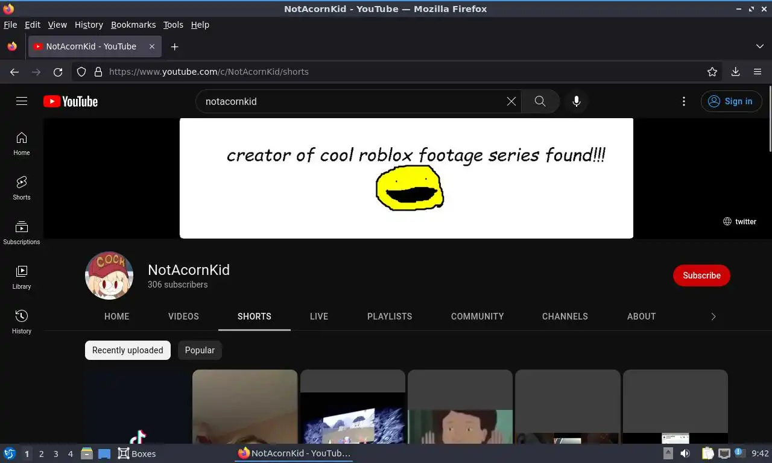Click the taskbar clock showing 9:42
This screenshot has width=772, height=463.
[761, 454]
